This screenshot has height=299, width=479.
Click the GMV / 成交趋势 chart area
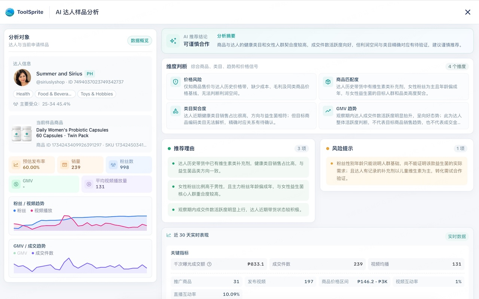click(x=80, y=265)
